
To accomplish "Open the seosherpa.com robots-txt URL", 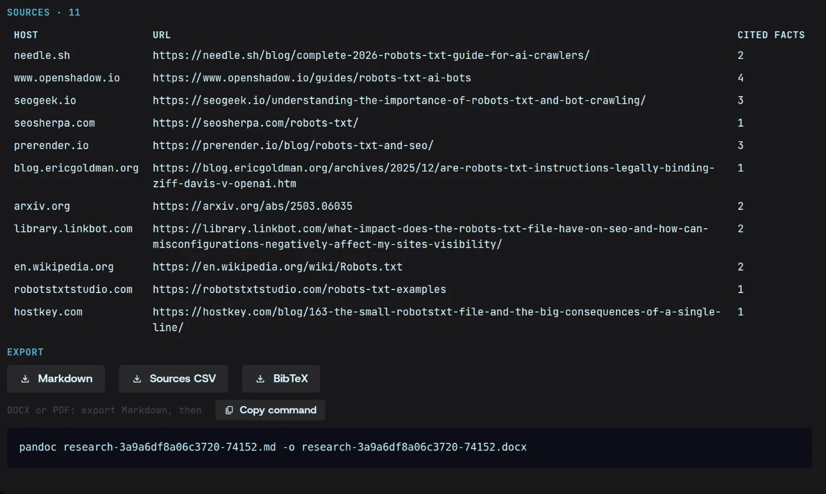I will click(255, 123).
